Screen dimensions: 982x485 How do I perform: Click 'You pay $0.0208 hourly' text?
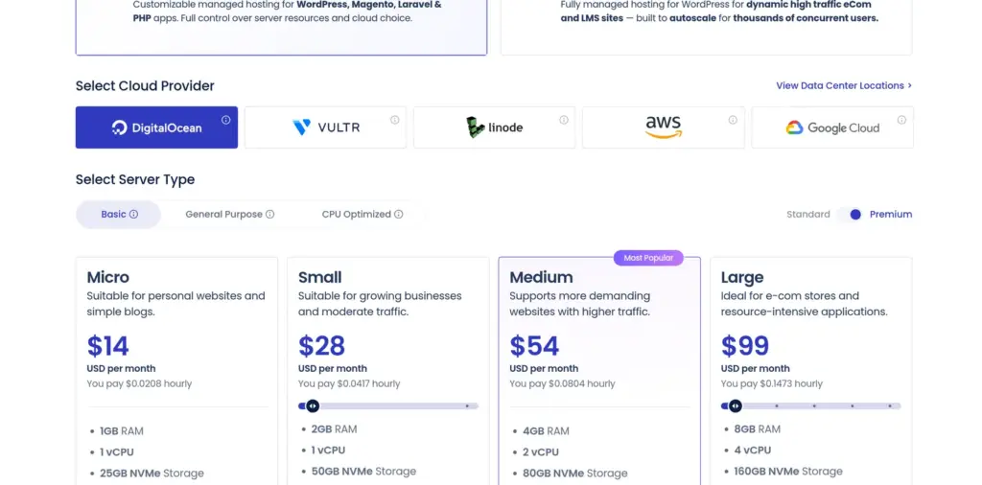point(139,383)
